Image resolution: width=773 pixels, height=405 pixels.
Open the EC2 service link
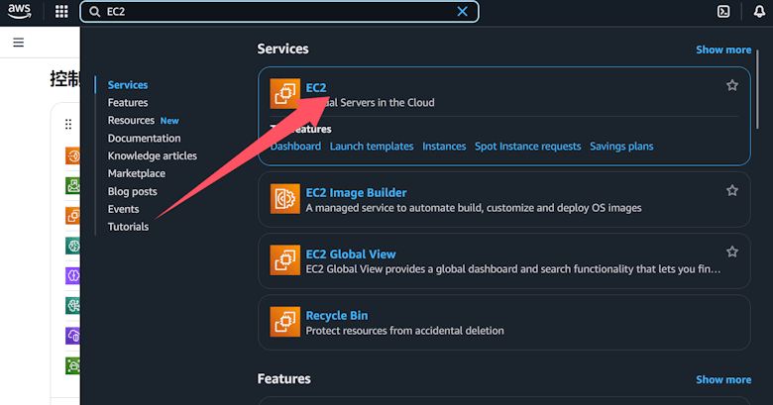[316, 88]
